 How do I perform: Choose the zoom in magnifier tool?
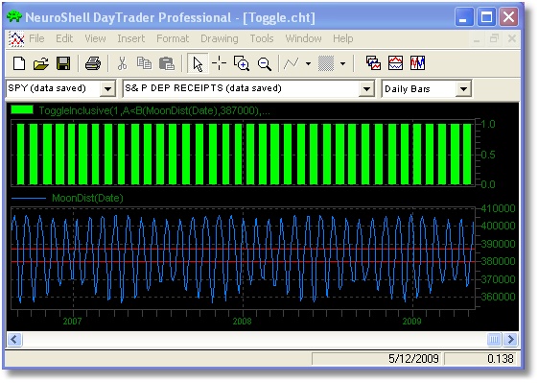(242, 63)
